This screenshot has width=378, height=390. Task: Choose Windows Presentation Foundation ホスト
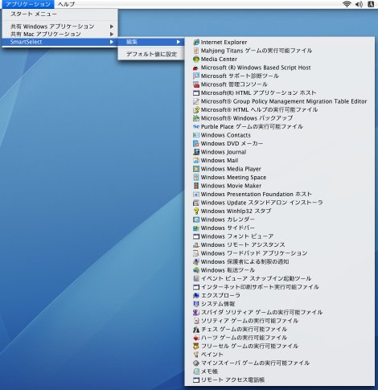coord(280,194)
